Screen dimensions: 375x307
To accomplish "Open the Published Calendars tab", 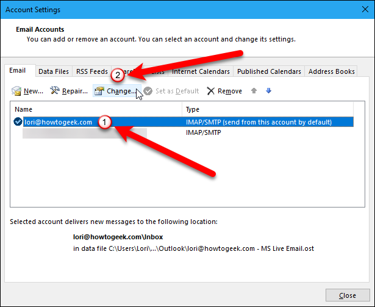I will pos(269,71).
